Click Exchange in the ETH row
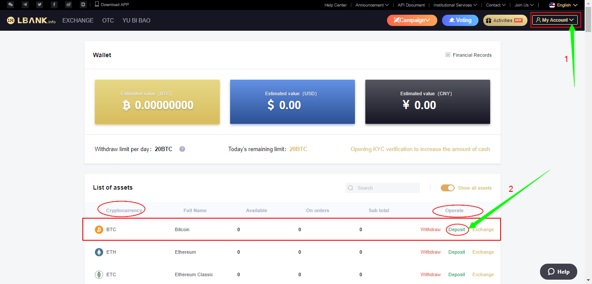The height and width of the screenshot is (284, 592). tap(483, 252)
